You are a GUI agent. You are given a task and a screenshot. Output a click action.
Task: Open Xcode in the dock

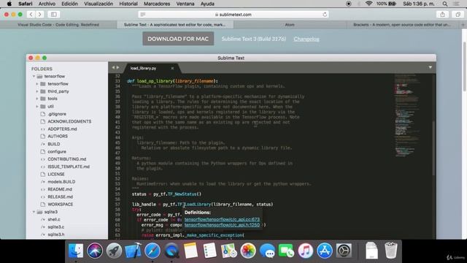click(133, 251)
